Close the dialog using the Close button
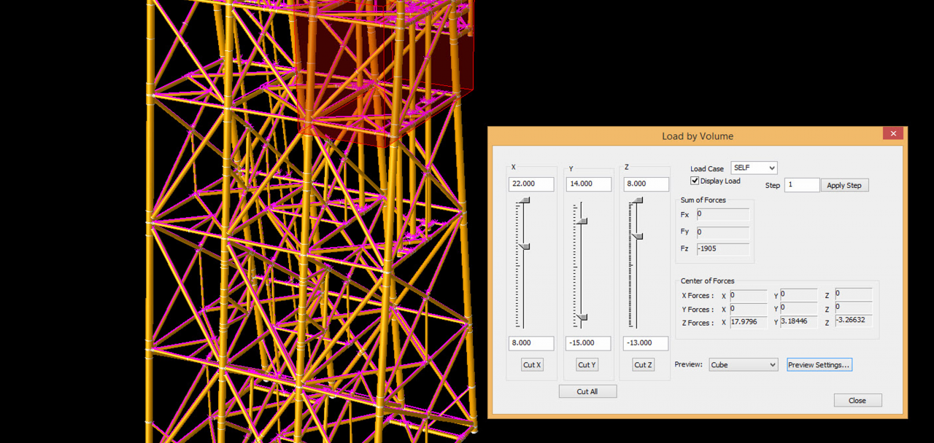Viewport: 934px width, 443px height. click(857, 400)
